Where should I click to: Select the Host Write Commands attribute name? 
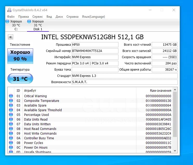point(40,133)
